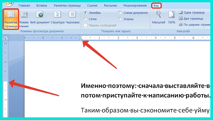Enable the Эскизы thumbnails checkbox

pos(120,19)
